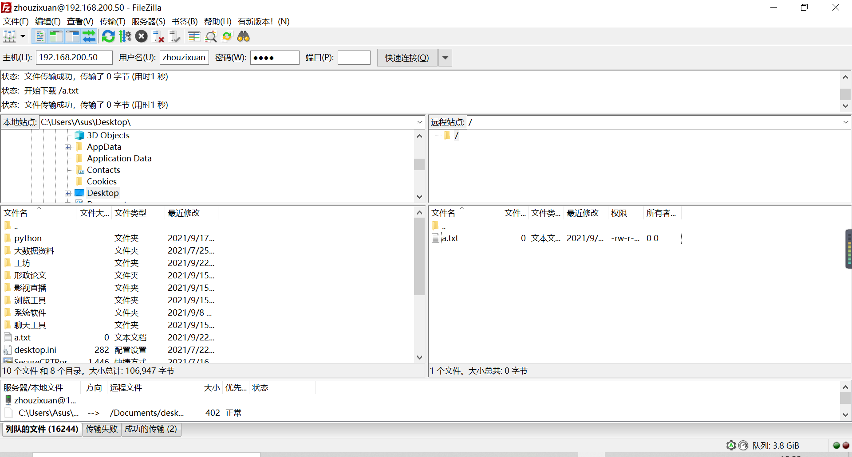Image resolution: width=852 pixels, height=457 pixels.
Task: Click the port input field
Action: pyautogui.click(x=354, y=58)
